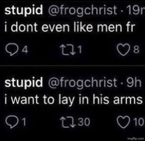Click the reply count 1 on the second tweet
Screen dimensions: 145x141
[24, 122]
